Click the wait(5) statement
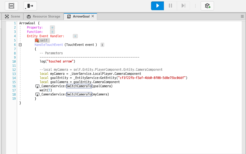The height and width of the screenshot is (154, 246). [x=46, y=90]
